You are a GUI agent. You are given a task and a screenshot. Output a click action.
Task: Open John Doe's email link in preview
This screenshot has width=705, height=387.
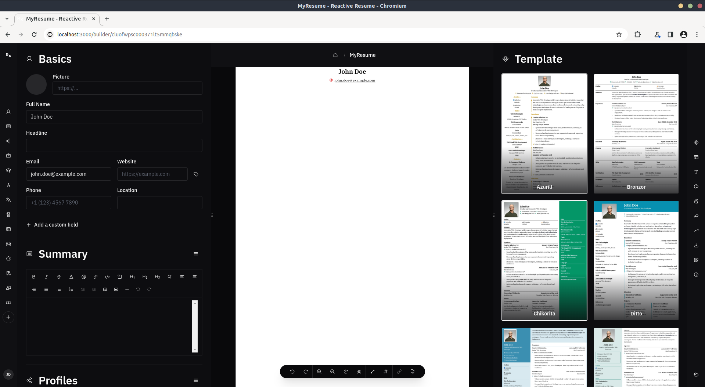355,80
